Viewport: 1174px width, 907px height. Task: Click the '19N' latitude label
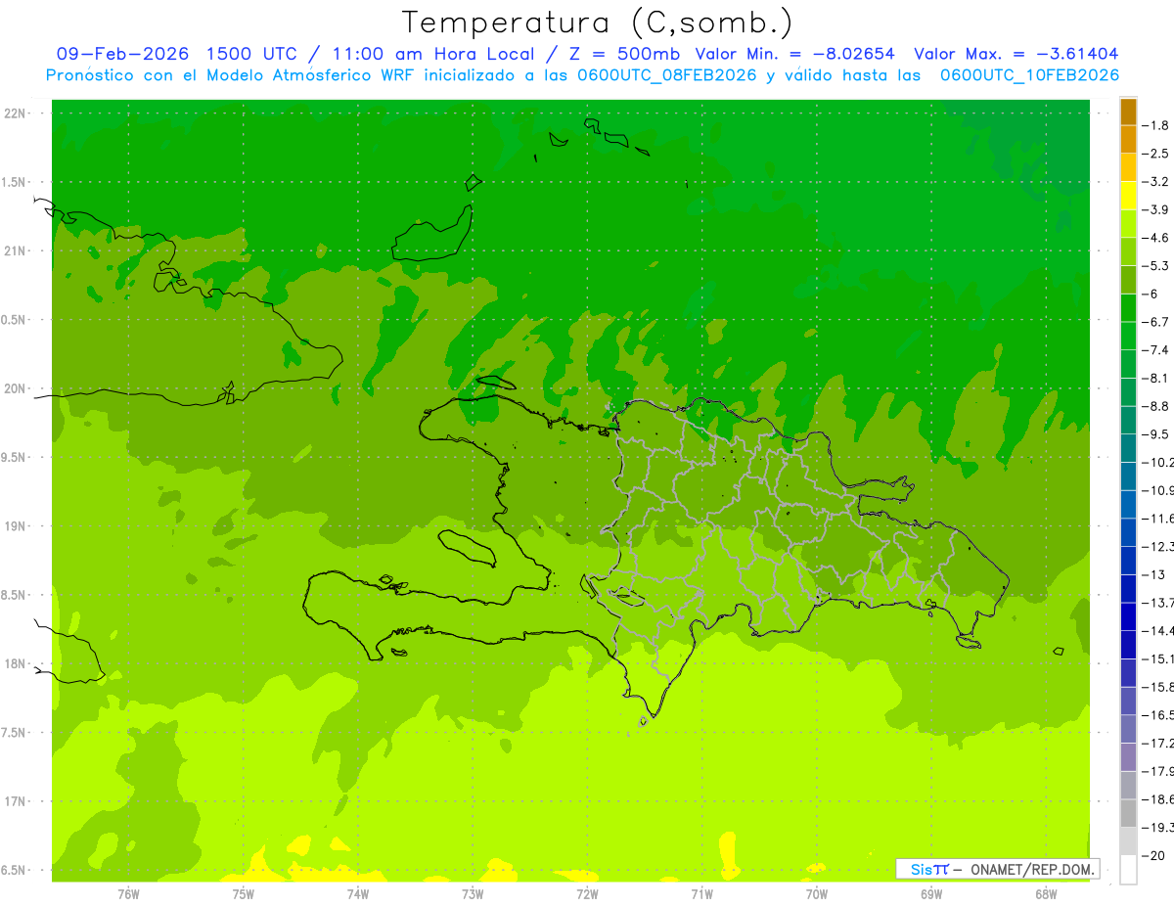(x=15, y=526)
